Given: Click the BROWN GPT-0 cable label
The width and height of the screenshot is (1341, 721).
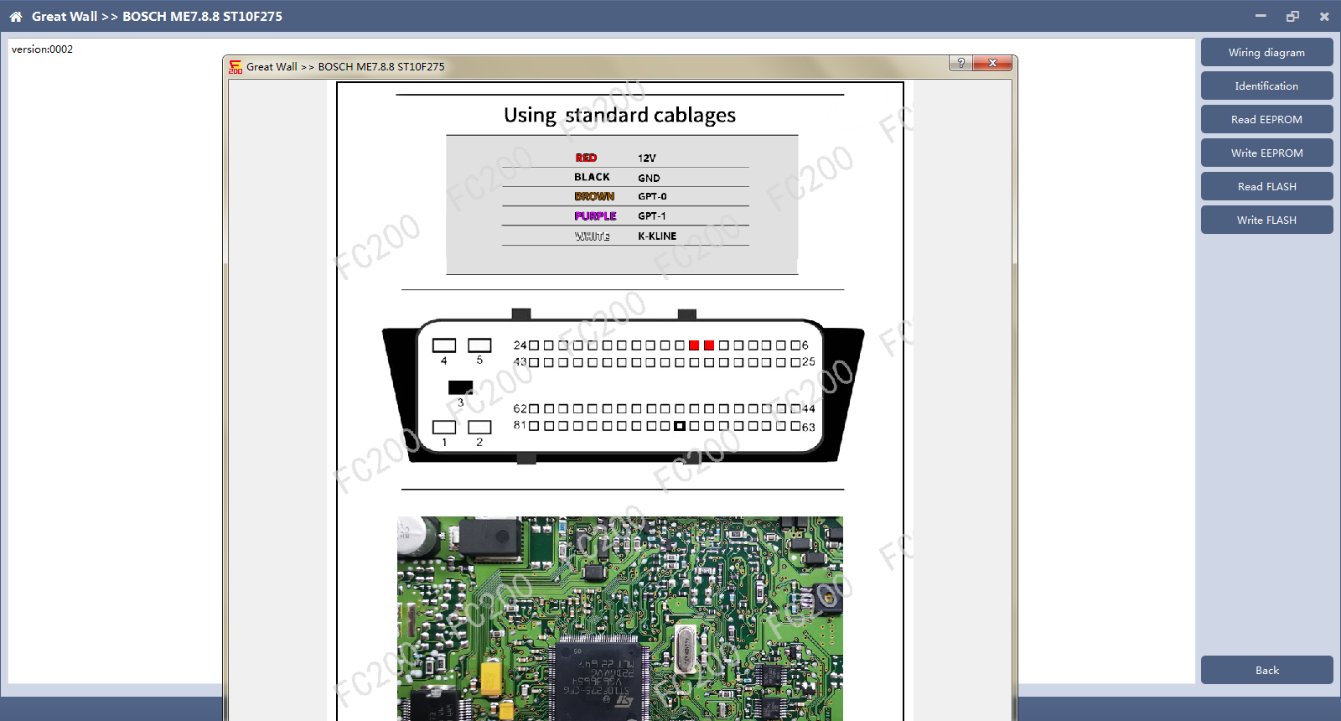Looking at the screenshot, I should [594, 196].
